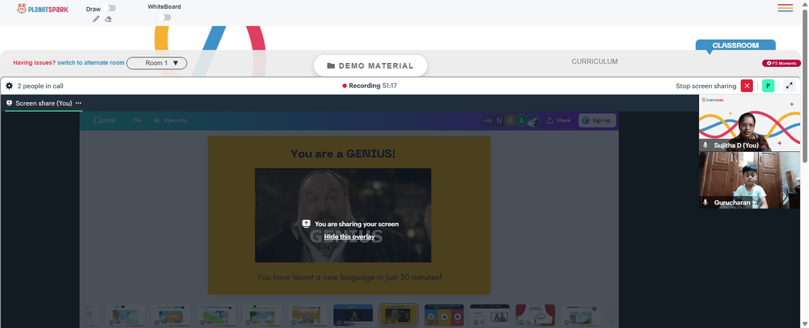Toggle the Draw switch
This screenshot has height=328, width=809.
[110, 8]
